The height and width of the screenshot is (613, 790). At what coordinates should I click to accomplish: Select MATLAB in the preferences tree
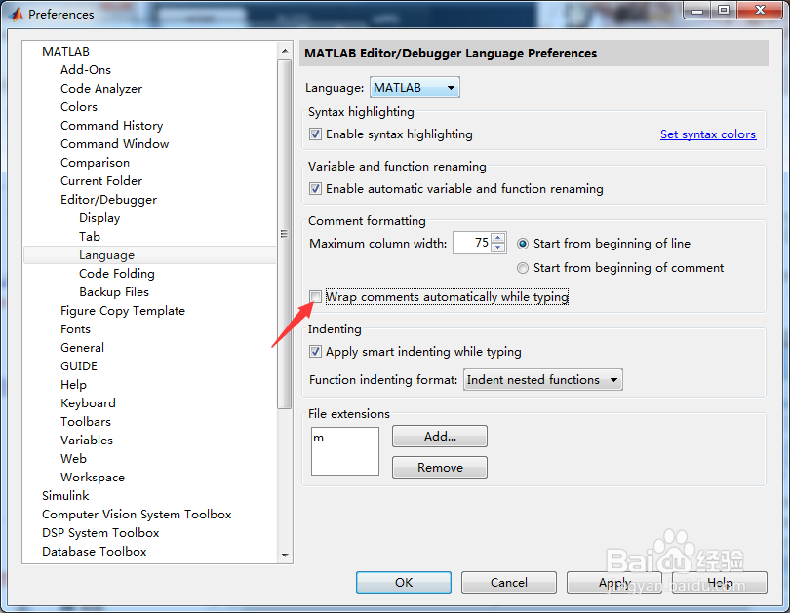tap(65, 52)
